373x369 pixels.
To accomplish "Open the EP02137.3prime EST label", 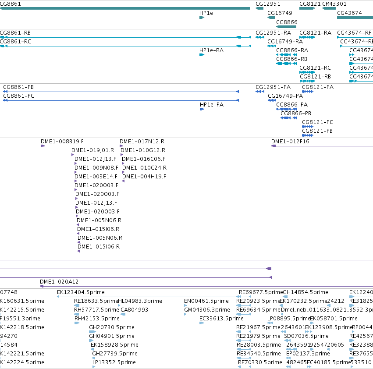I will [x=308, y=354].
